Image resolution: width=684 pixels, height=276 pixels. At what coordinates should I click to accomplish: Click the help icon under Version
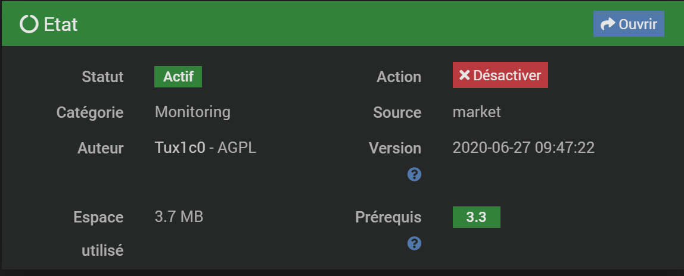tap(414, 174)
